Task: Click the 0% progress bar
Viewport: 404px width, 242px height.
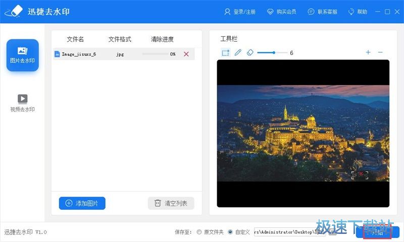Action: pyautogui.click(x=155, y=54)
